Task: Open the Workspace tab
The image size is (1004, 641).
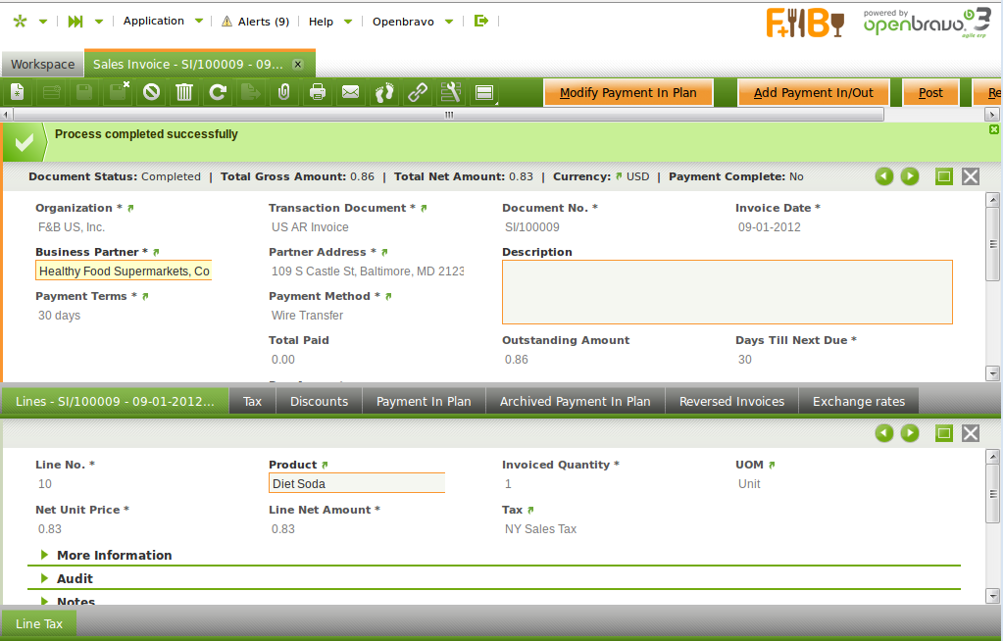Action: [x=42, y=64]
